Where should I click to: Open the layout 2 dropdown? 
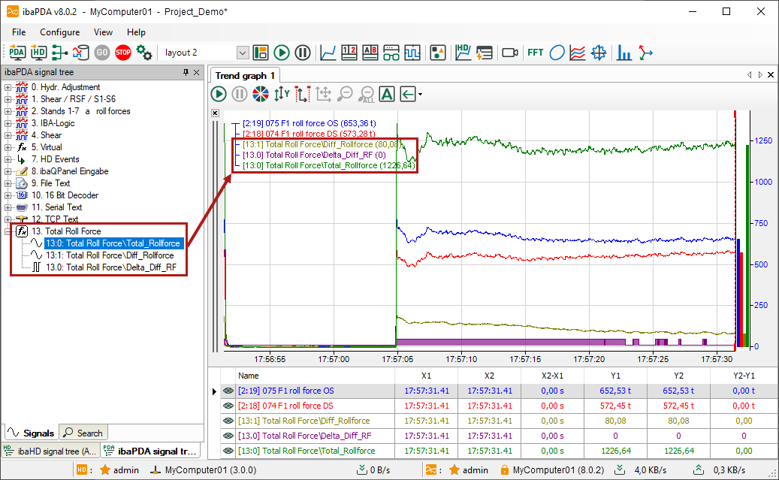(242, 53)
